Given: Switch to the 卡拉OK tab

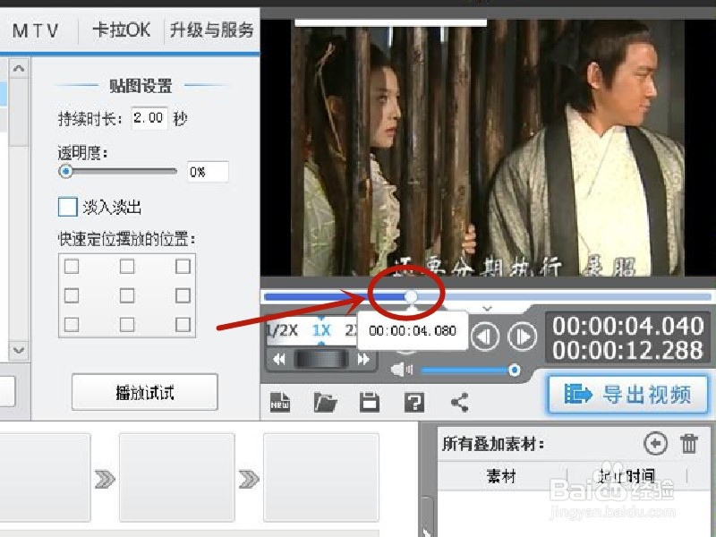Looking at the screenshot, I should 121,30.
